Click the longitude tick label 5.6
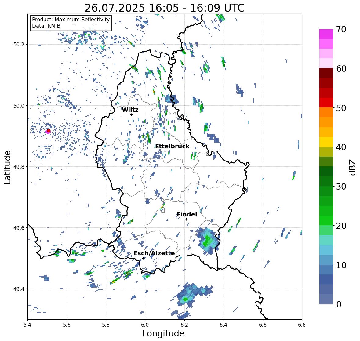The height and width of the screenshot is (341, 360). [67, 325]
